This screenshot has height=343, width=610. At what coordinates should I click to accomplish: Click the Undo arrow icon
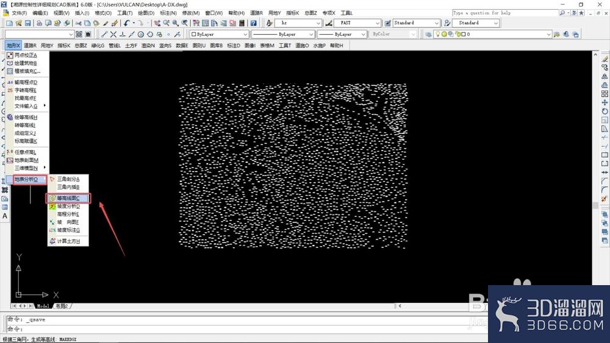[x=126, y=23]
